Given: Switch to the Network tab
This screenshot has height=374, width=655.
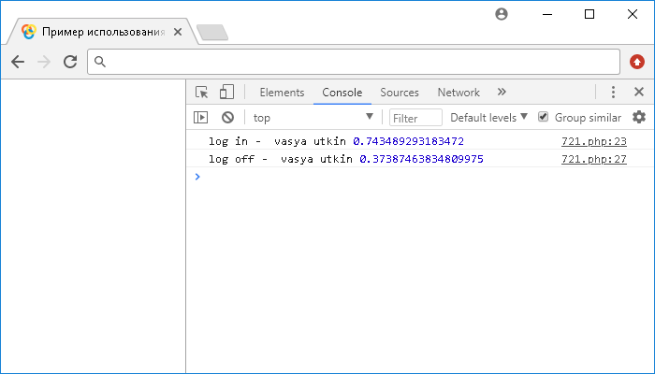Looking at the screenshot, I should pos(458,93).
